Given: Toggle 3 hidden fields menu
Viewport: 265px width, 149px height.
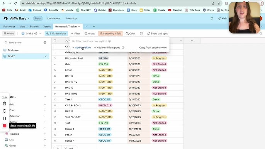Looking at the screenshot, I should [56, 34].
